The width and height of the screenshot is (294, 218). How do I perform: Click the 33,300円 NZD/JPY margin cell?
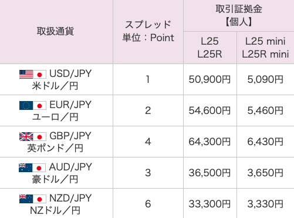pos(209,204)
